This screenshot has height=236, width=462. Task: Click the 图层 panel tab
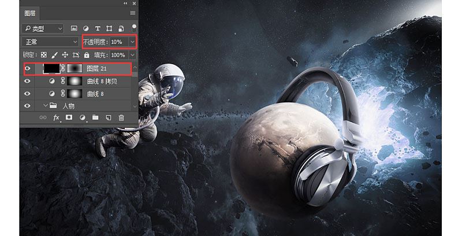tap(30, 13)
